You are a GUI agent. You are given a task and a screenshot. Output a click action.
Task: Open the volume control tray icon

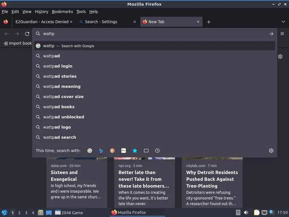(x=246, y=212)
